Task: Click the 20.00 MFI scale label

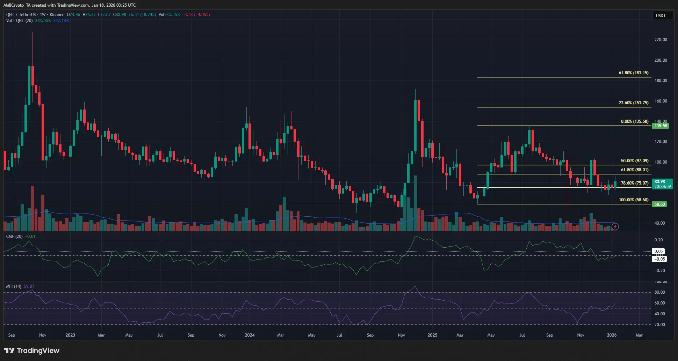Action: click(659, 325)
